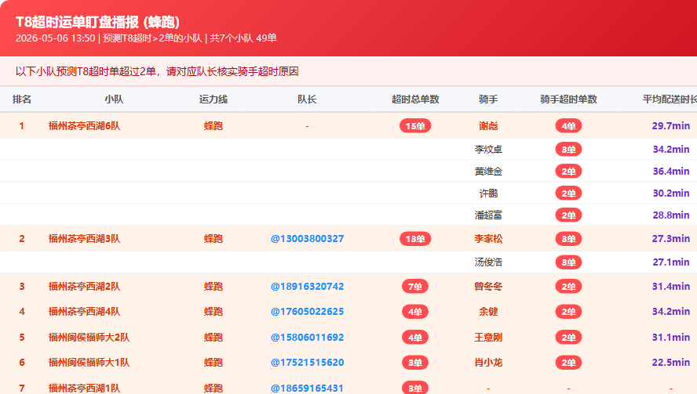
Task: Select rider name 肖小龙
Action: pyautogui.click(x=488, y=363)
